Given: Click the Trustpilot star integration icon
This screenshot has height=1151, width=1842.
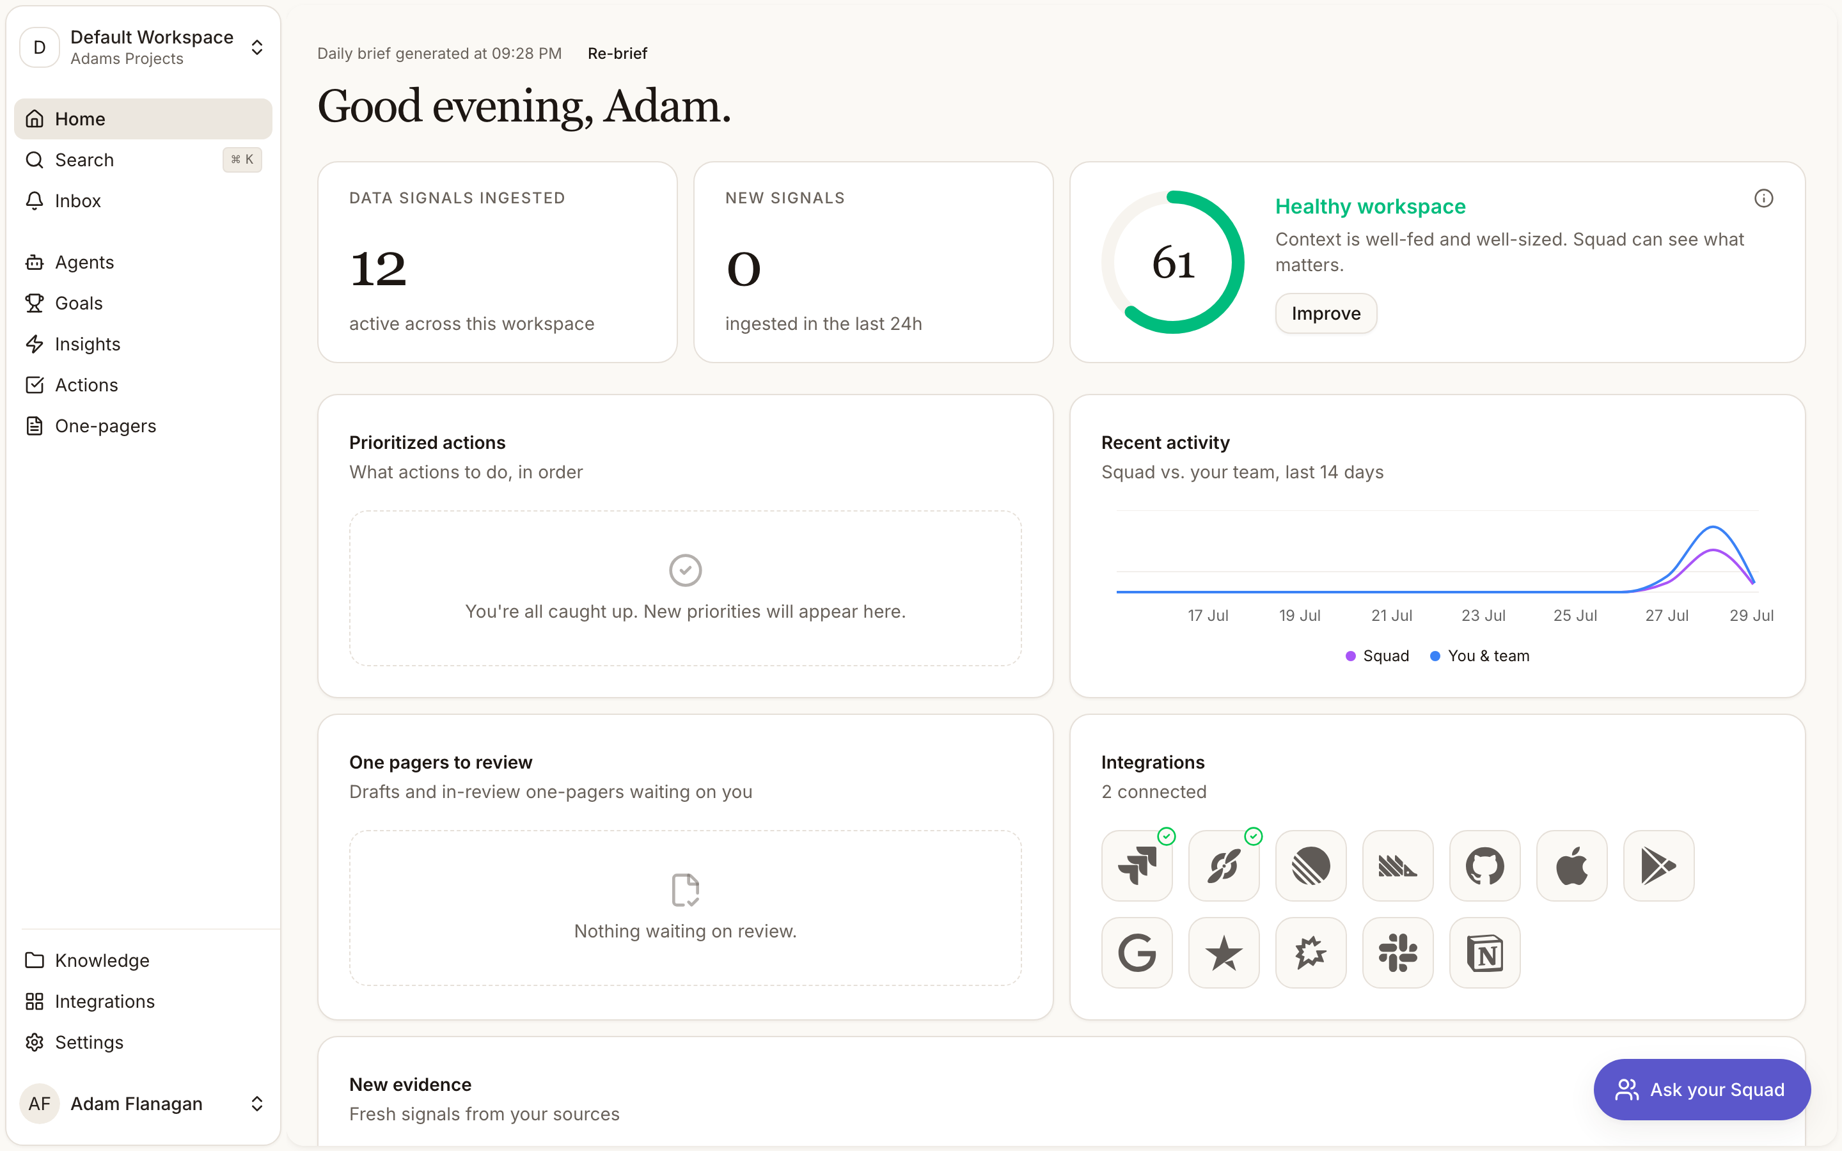Looking at the screenshot, I should 1223,952.
